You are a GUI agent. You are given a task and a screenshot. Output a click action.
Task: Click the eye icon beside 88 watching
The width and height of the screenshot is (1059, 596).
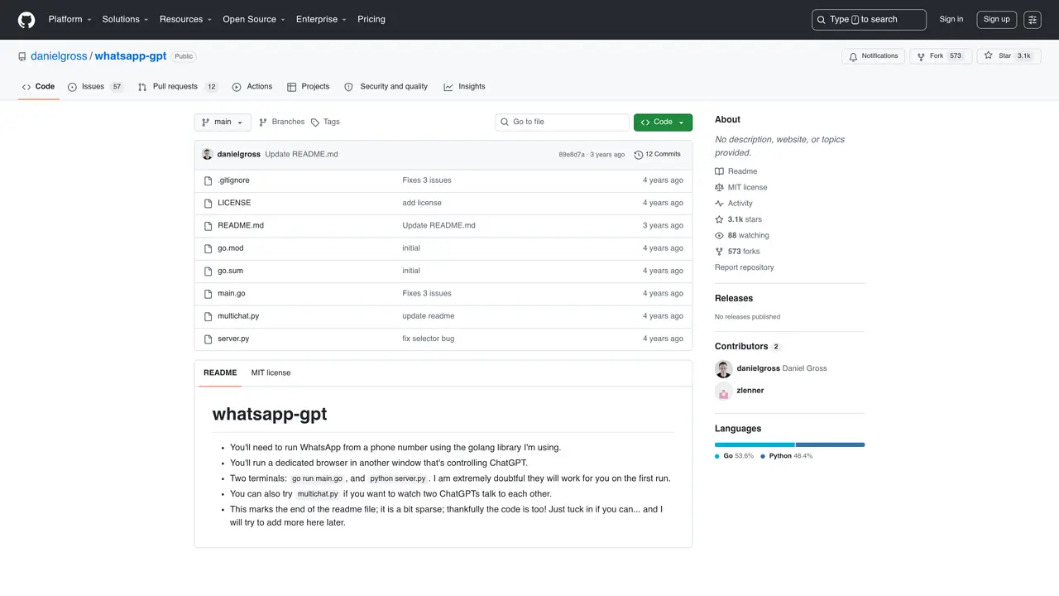(x=720, y=236)
